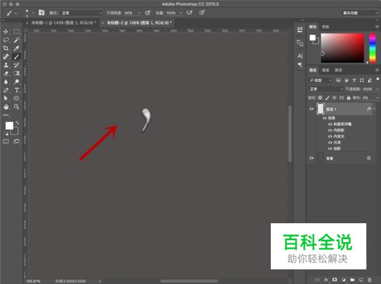381x284 pixels.
Task: Hide the 投影 effect
Action: point(330,148)
